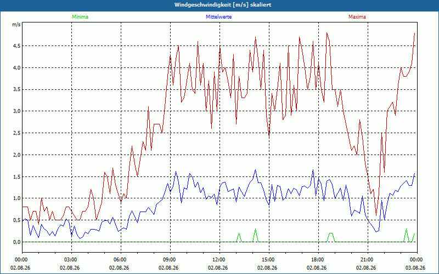Click the chart title Windgeschwindigkeit [m/s] skaliert
This screenshot has width=439, height=274.
coord(223,5)
